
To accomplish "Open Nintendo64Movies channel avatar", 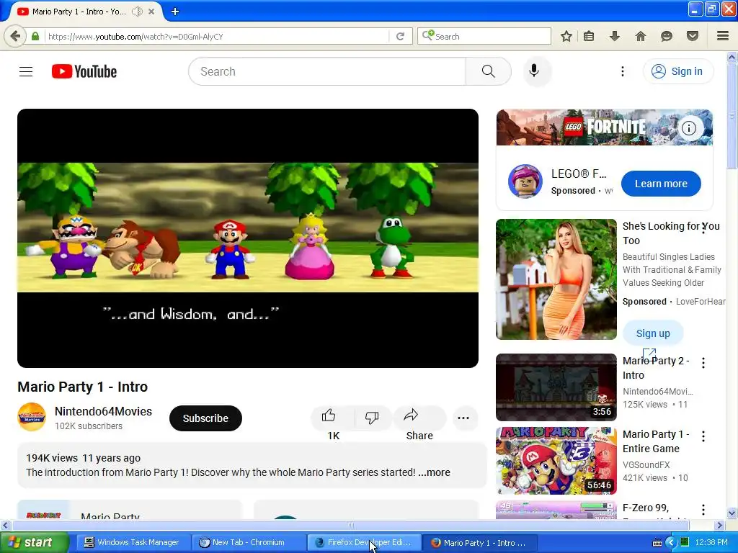I will [32, 417].
